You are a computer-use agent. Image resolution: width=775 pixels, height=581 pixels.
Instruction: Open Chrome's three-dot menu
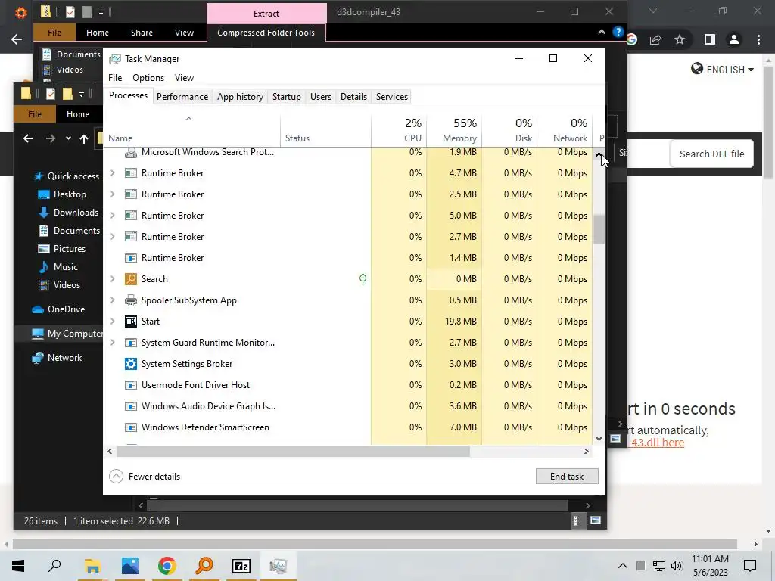[758, 39]
